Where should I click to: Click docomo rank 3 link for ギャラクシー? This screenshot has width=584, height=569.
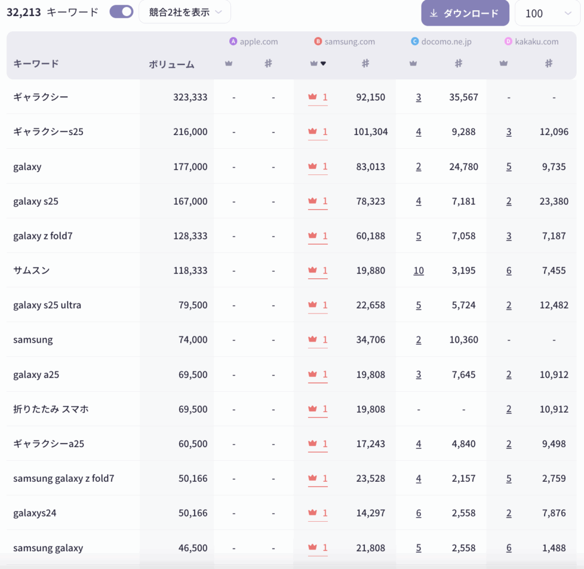coord(419,97)
